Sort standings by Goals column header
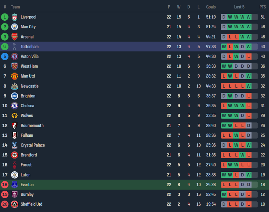 click(x=211, y=7)
